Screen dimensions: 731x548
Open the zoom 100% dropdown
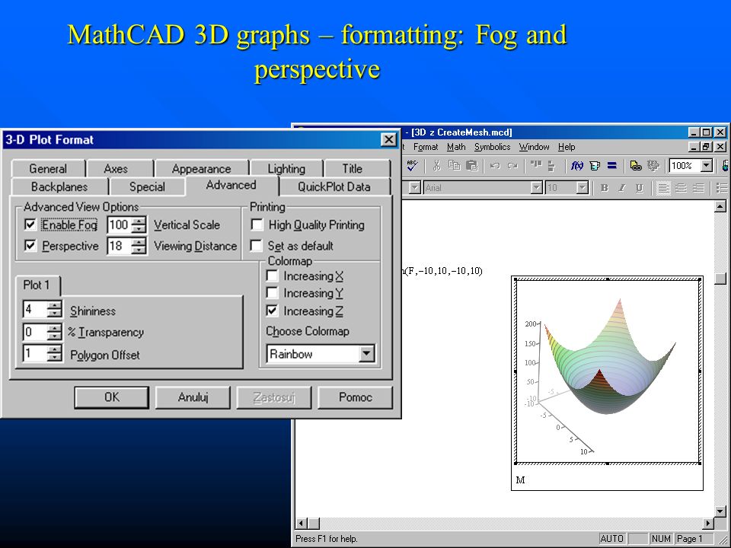[707, 165]
